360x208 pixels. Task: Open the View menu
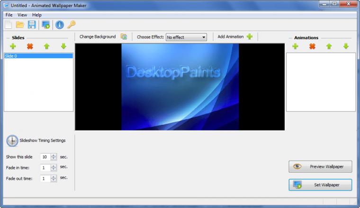coord(22,15)
